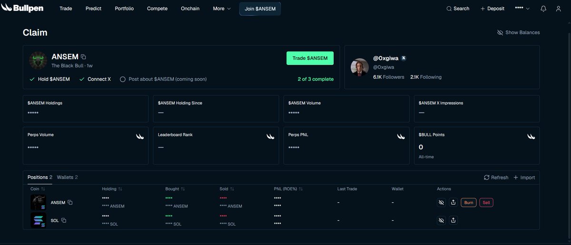
Task: Click the Bullpen logo in $BULL Points card
Action: [531, 136]
